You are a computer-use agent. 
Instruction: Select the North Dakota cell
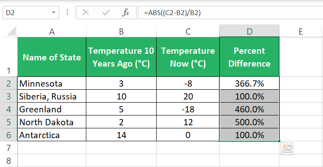coord(52,122)
